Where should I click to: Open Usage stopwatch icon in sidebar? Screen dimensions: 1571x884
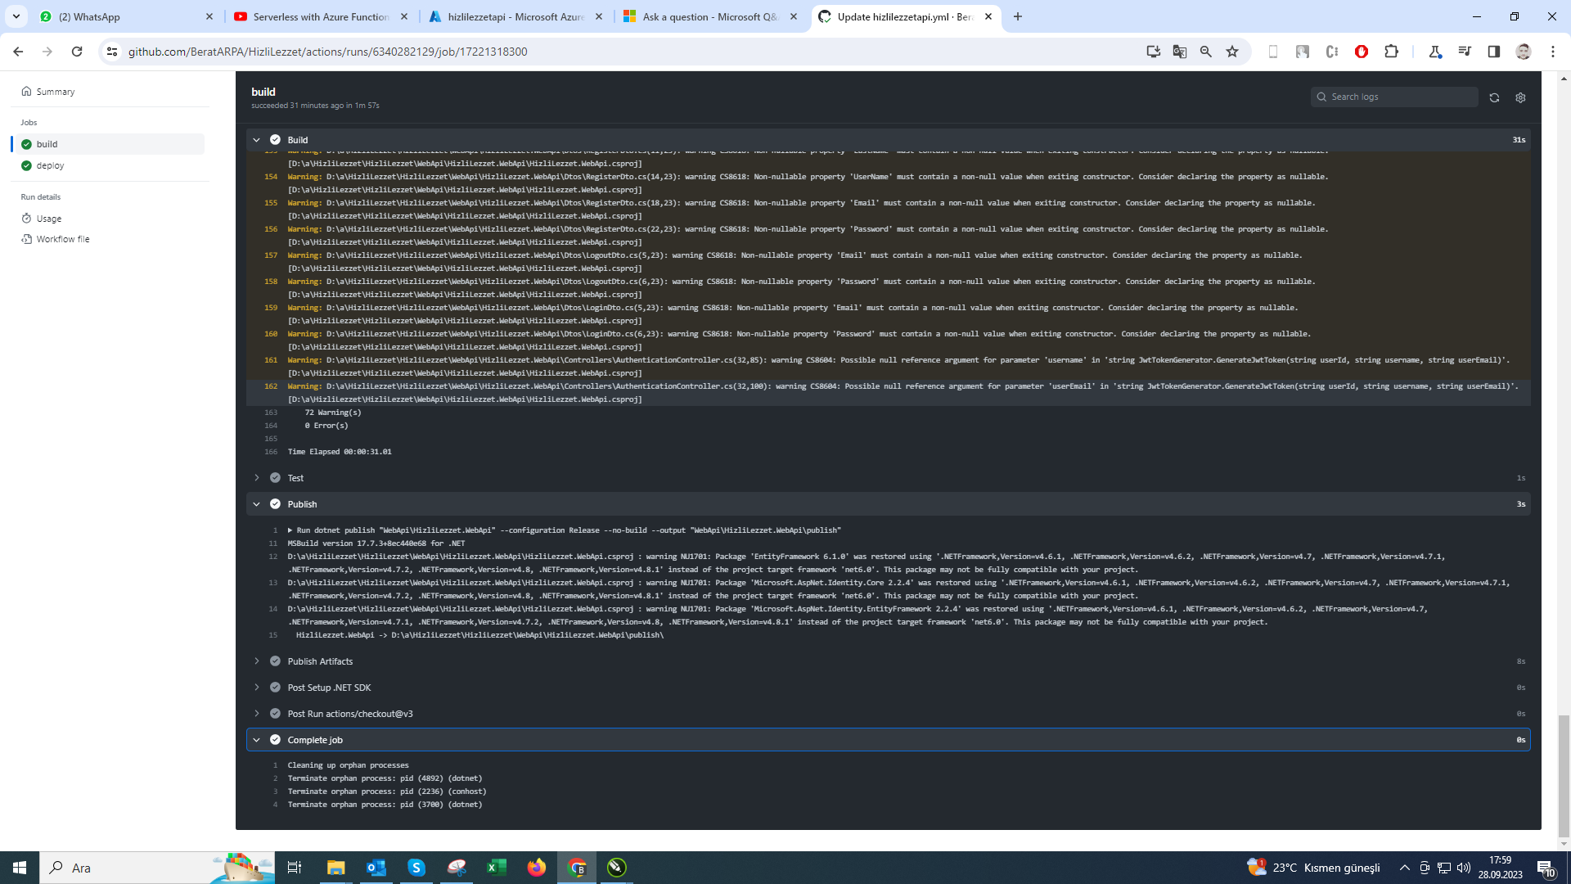click(x=27, y=219)
